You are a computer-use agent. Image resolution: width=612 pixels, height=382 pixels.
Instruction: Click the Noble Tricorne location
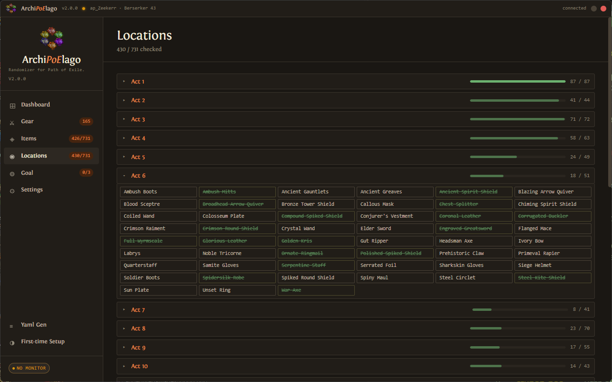(237, 254)
